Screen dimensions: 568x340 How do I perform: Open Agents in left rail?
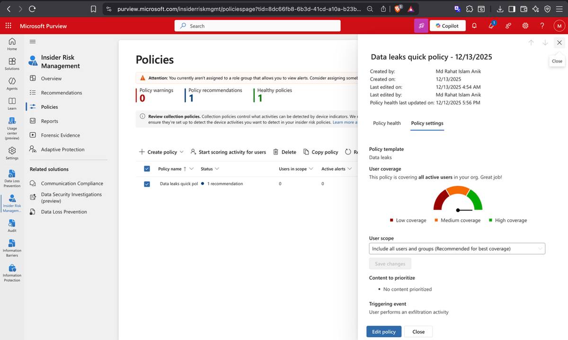pyautogui.click(x=12, y=84)
